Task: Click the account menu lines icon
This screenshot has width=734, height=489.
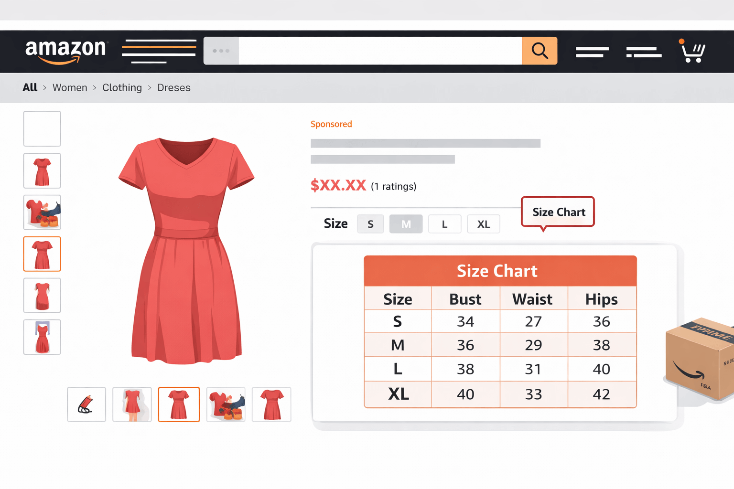Action: click(x=592, y=52)
